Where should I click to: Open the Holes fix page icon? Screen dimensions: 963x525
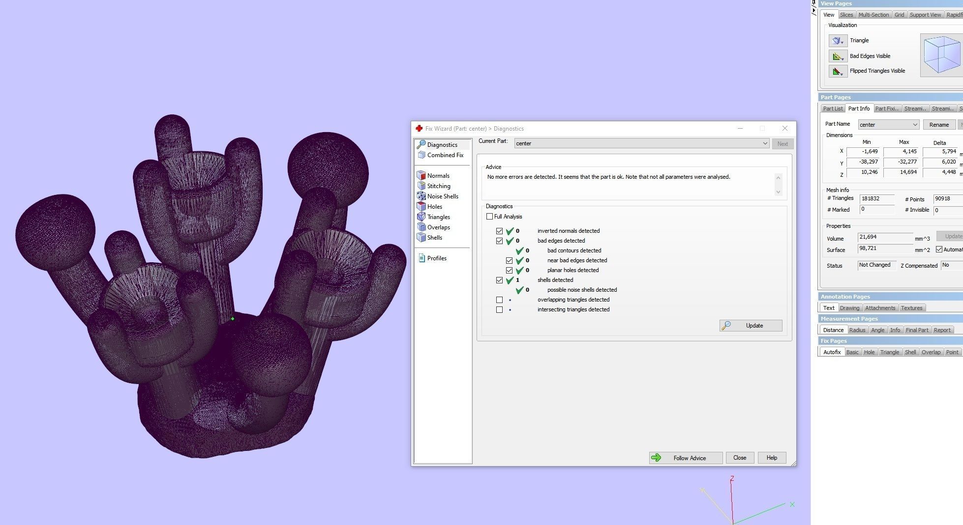421,206
